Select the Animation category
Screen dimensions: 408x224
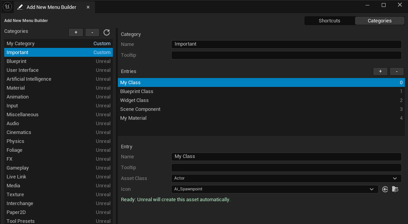[59, 97]
